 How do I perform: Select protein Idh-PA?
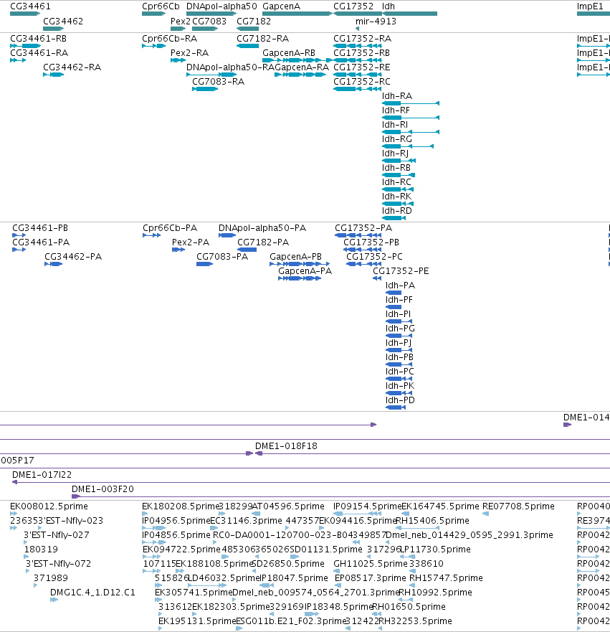pos(394,293)
